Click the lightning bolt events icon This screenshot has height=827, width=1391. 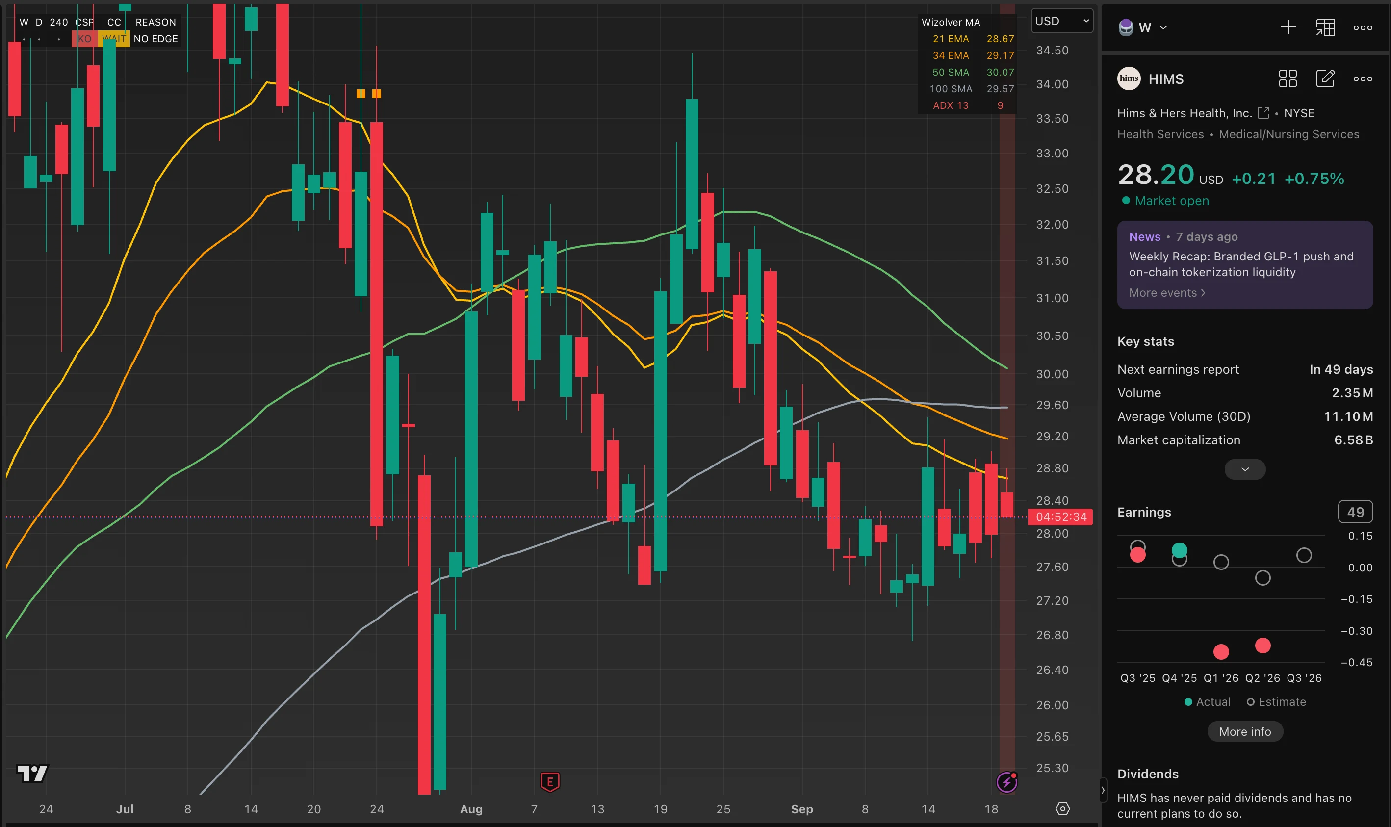click(1006, 782)
